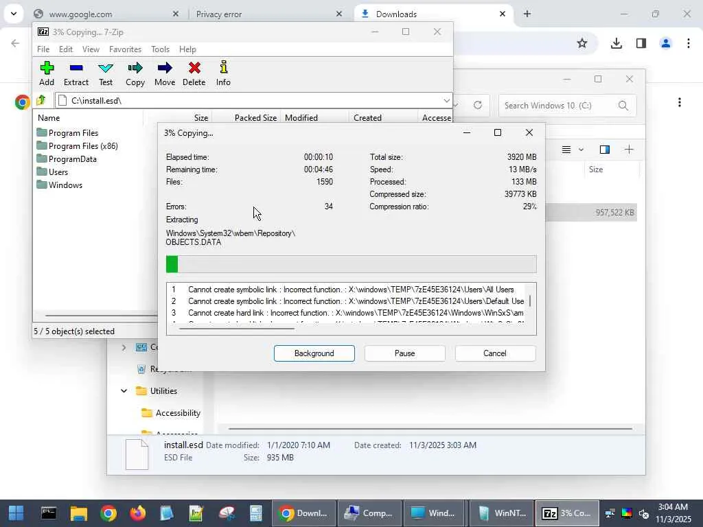The width and height of the screenshot is (703, 527).
Task: Click the error list horizontal scrollbar
Action: click(x=236, y=329)
